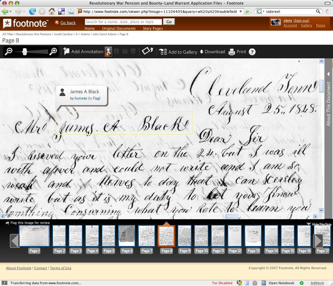Click the Add Annotation icon
The height and width of the screenshot is (286, 333).
[x=67, y=52]
